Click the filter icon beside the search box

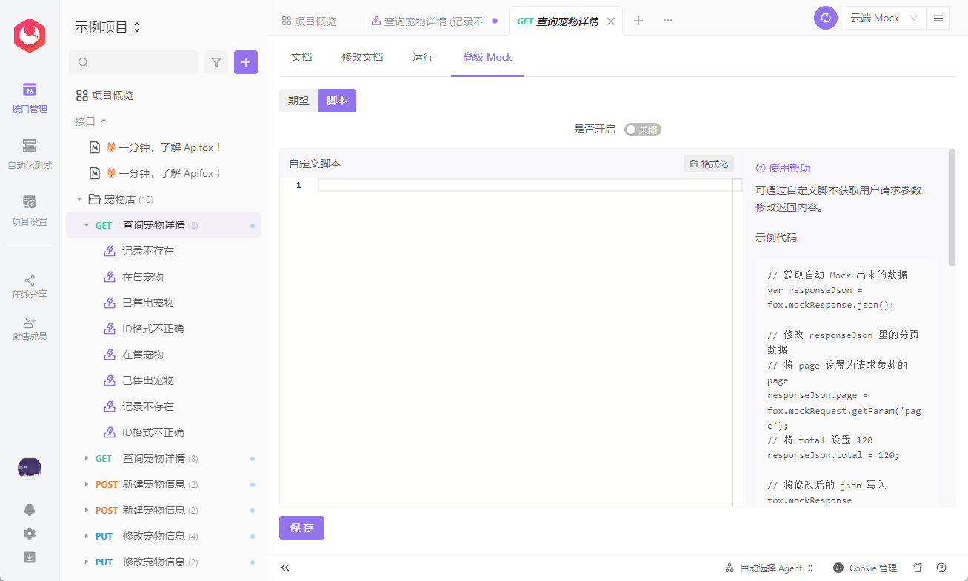216,62
